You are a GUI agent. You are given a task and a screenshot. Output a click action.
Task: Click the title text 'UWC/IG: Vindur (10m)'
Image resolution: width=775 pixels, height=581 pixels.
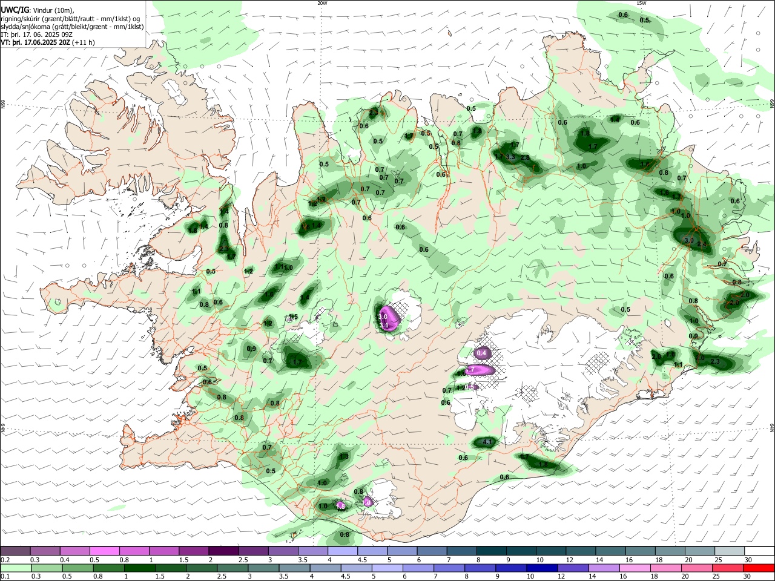click(x=37, y=10)
